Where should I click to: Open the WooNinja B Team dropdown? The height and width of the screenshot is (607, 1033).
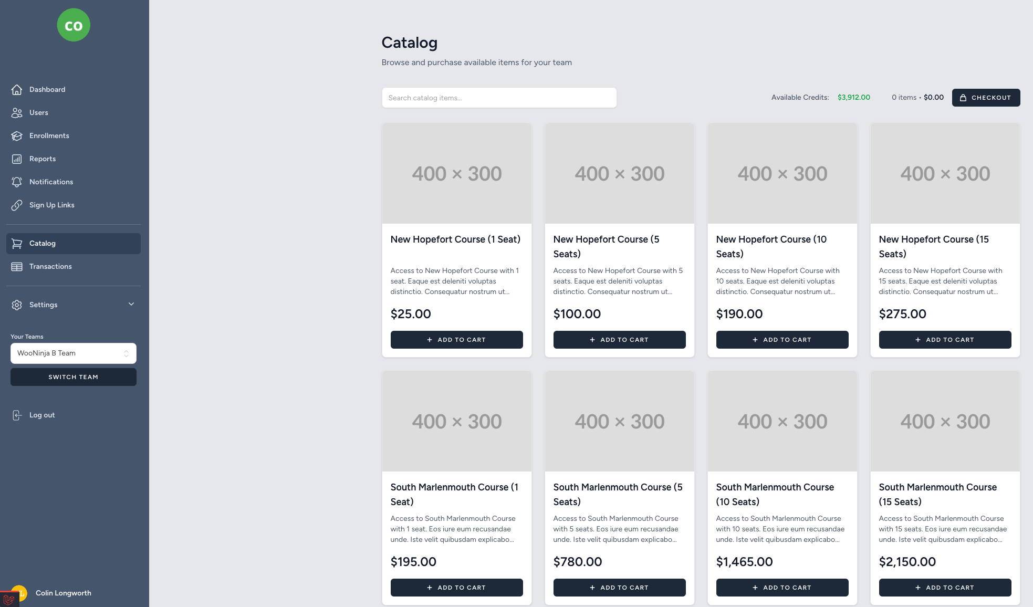[x=74, y=353]
